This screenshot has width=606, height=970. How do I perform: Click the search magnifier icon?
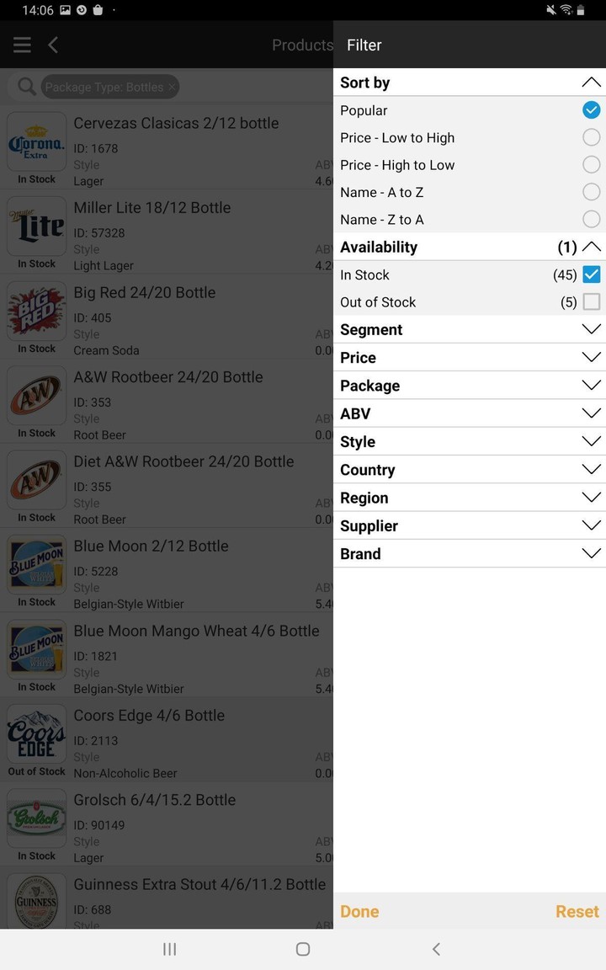[25, 87]
